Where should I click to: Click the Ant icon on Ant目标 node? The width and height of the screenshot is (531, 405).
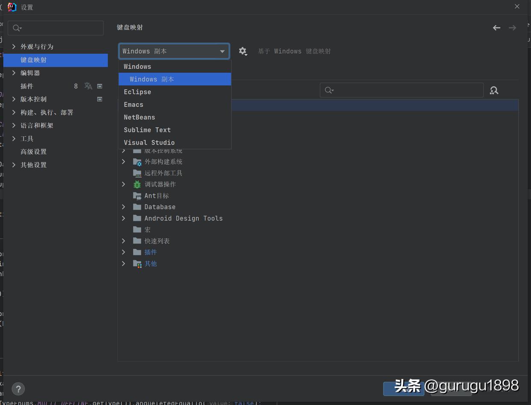click(137, 196)
